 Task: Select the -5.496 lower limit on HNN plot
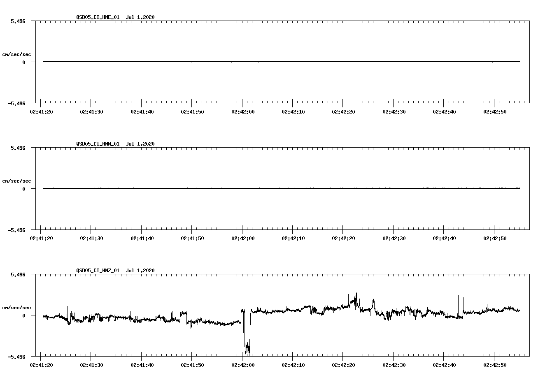coord(17,230)
